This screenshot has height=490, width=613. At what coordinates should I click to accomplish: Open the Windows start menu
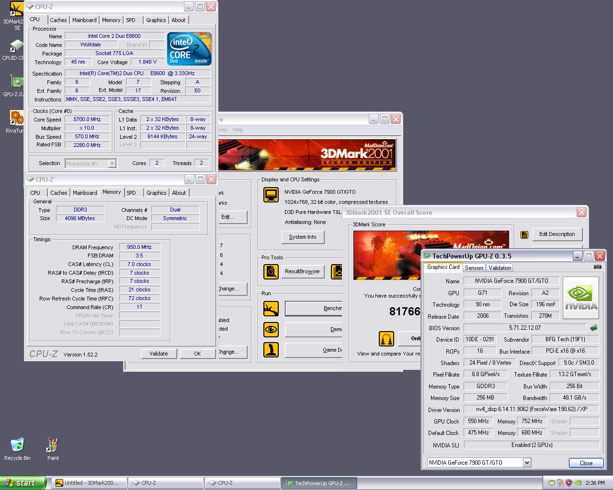(23, 483)
